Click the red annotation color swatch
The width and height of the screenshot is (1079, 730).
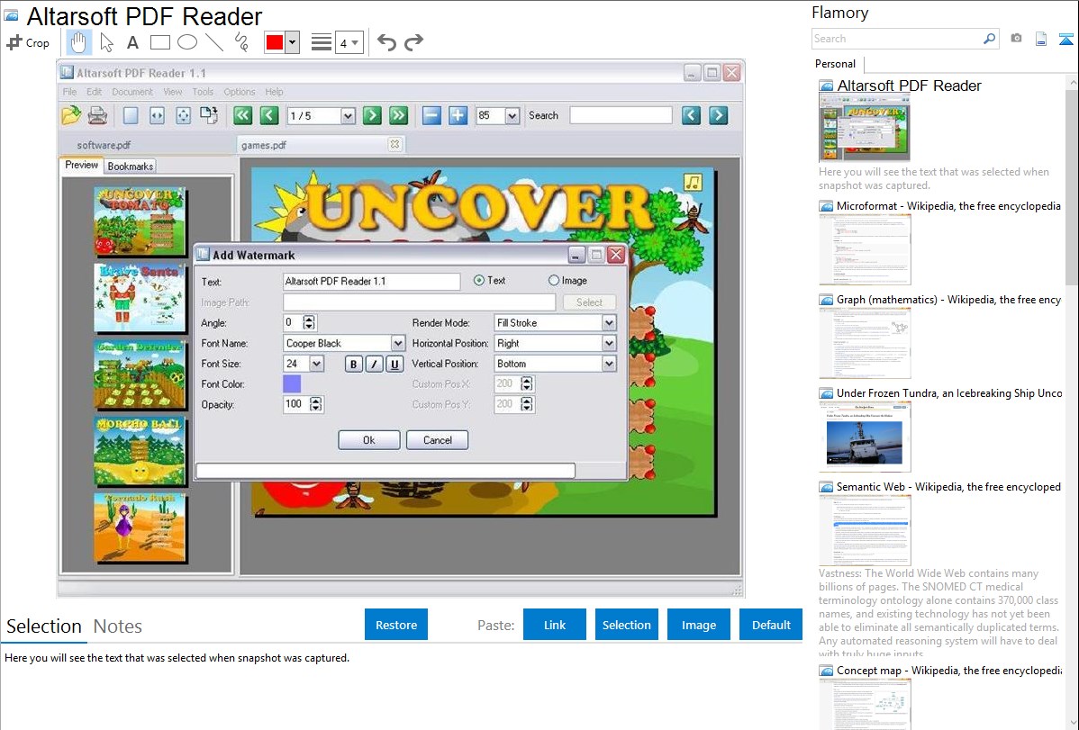tap(275, 42)
